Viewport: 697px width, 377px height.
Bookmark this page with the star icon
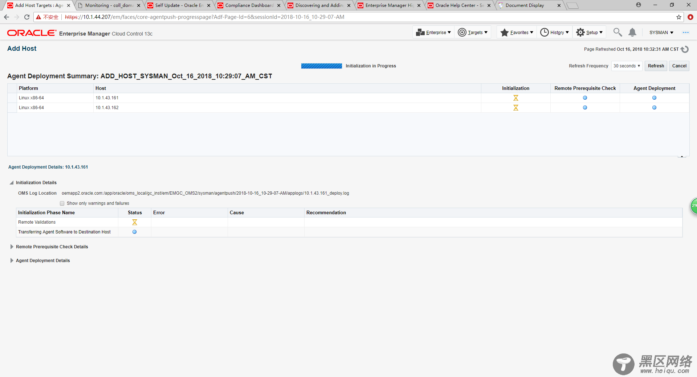[678, 17]
